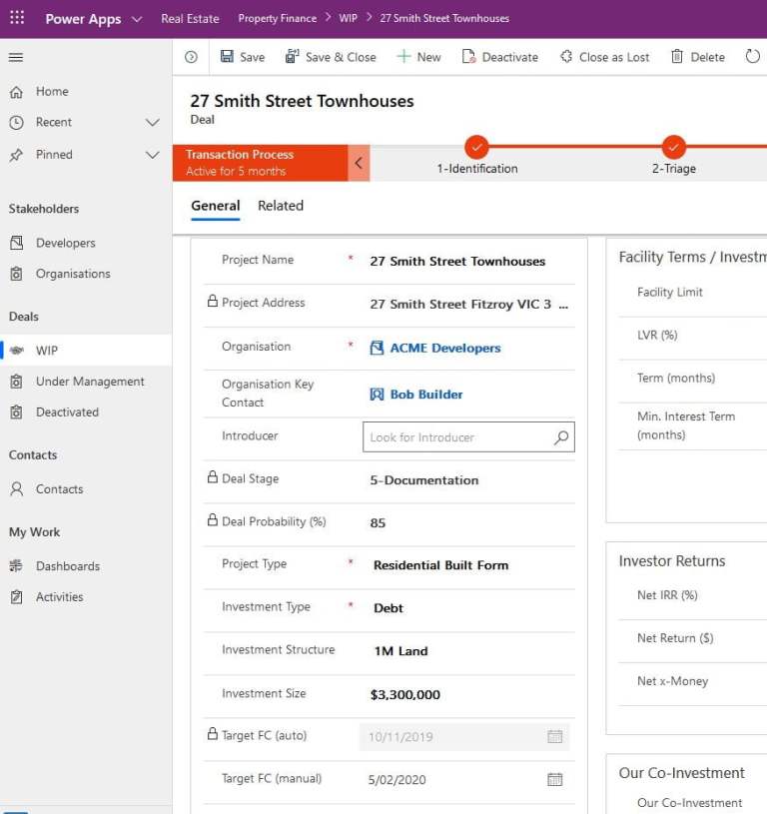The image size is (767, 814).
Task: Click the Dashboards icon
Action: coord(17,566)
